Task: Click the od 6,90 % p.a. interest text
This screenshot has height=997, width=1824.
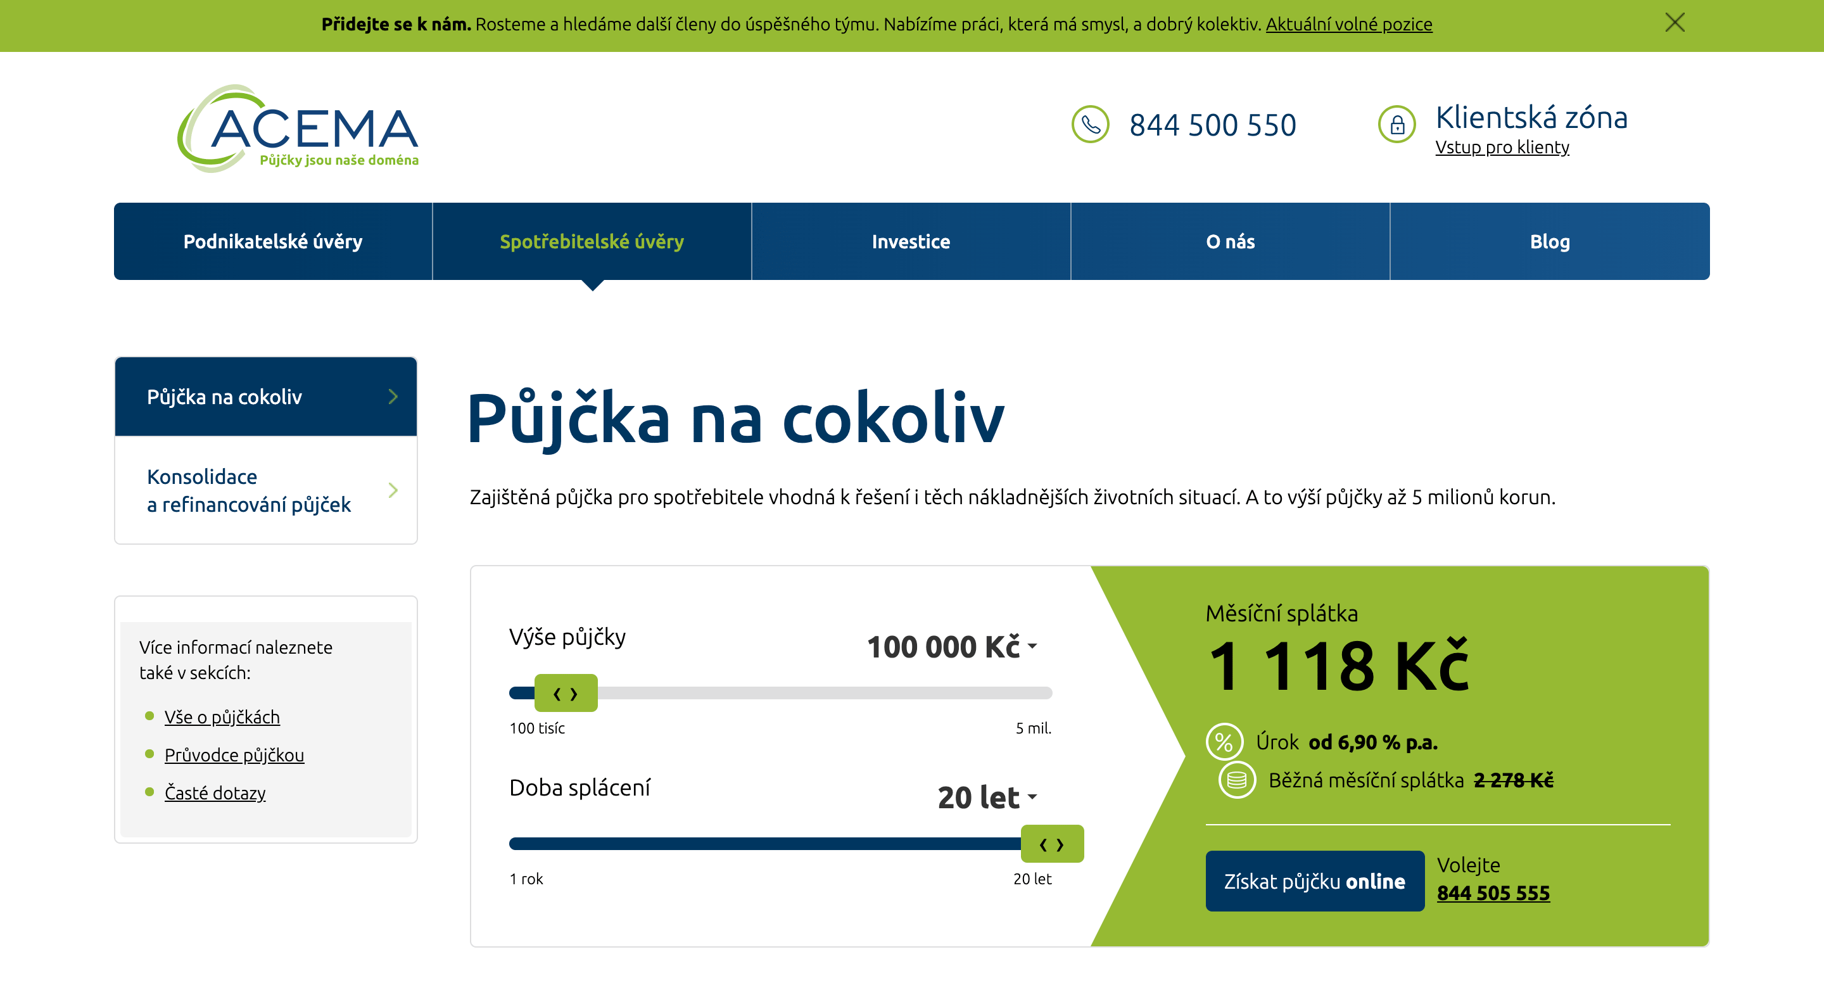Action: 1372,742
